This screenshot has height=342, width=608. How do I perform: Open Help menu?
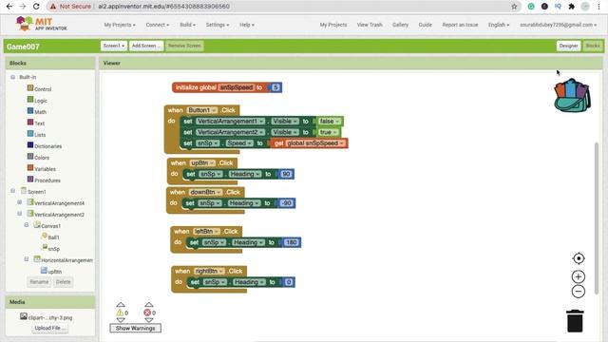coord(247,25)
